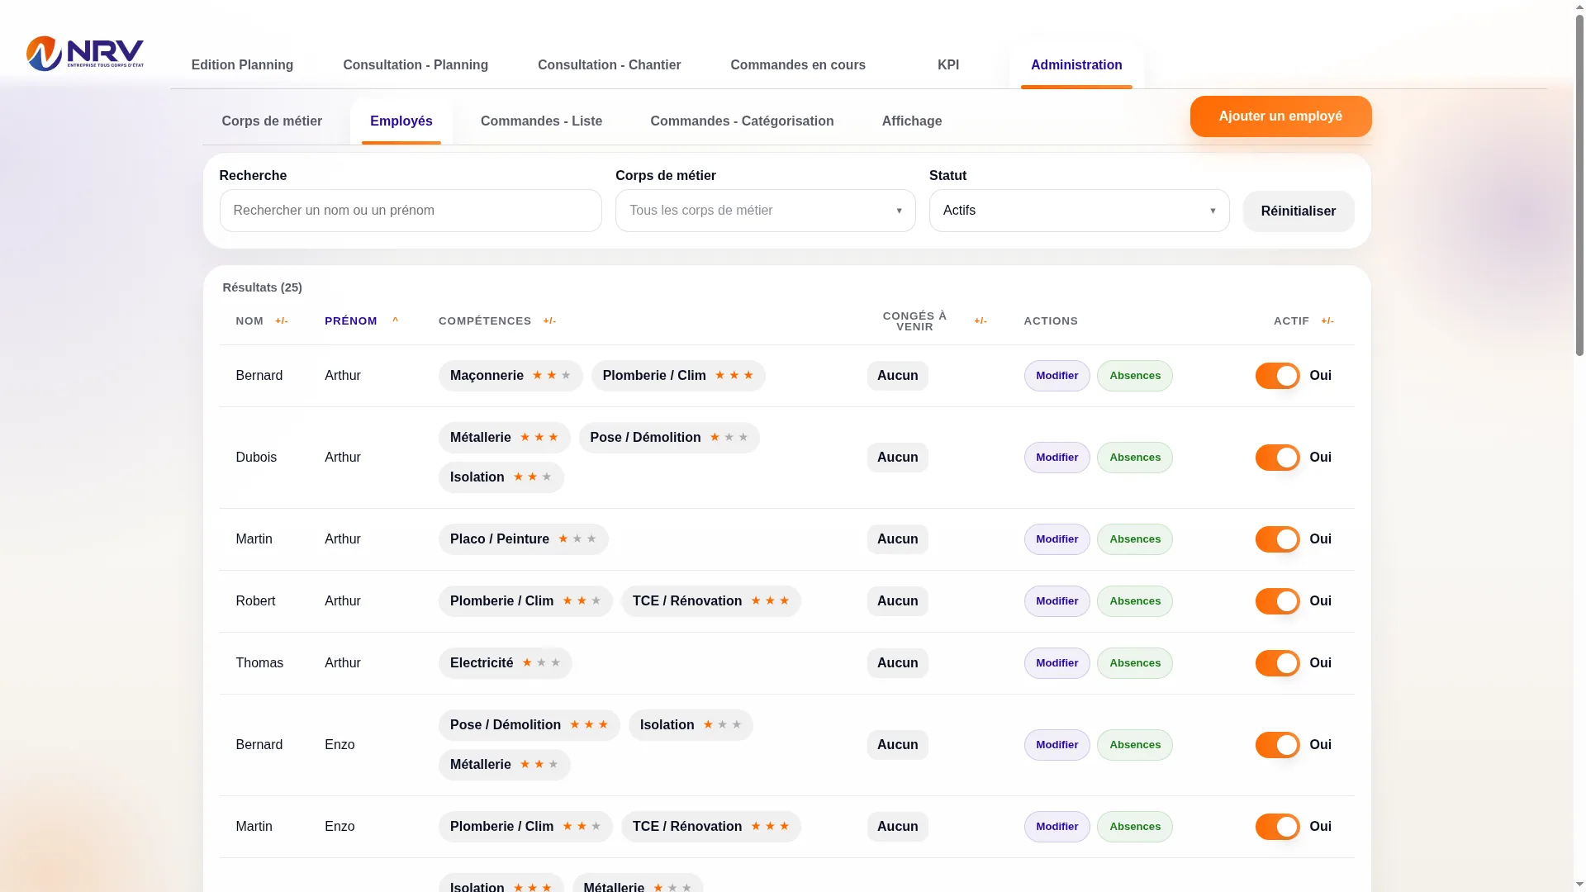This screenshot has width=1586, height=892.
Task: Click Aucun badge for Robert Arthur
Action: point(898,601)
